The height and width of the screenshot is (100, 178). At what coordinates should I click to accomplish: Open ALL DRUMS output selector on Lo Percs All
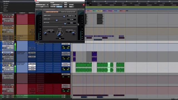[x=66, y=44]
